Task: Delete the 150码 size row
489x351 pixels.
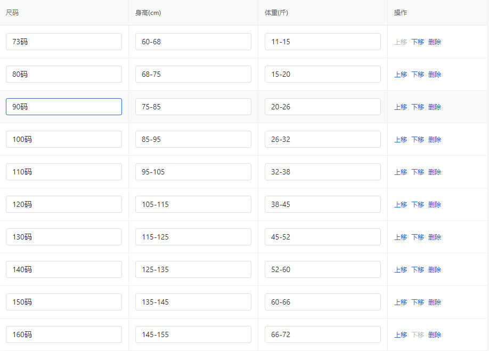Action: (x=435, y=302)
